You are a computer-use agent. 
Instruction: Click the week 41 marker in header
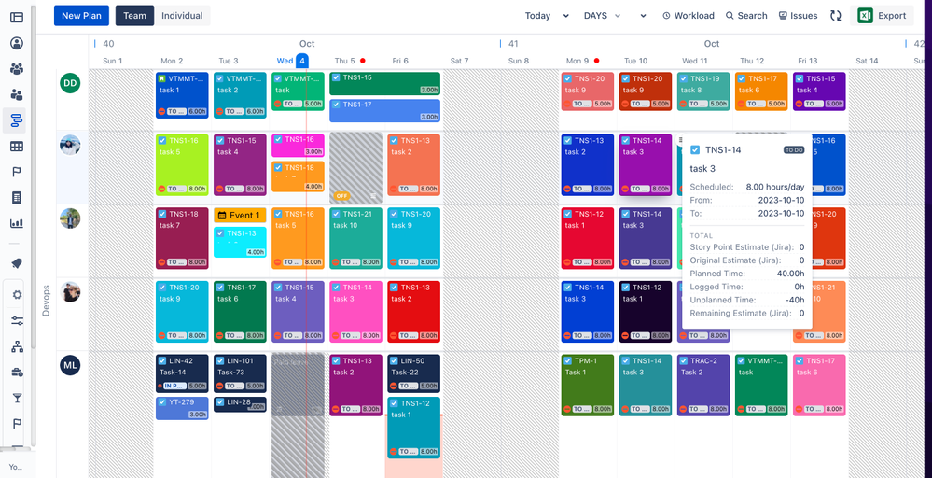point(513,43)
